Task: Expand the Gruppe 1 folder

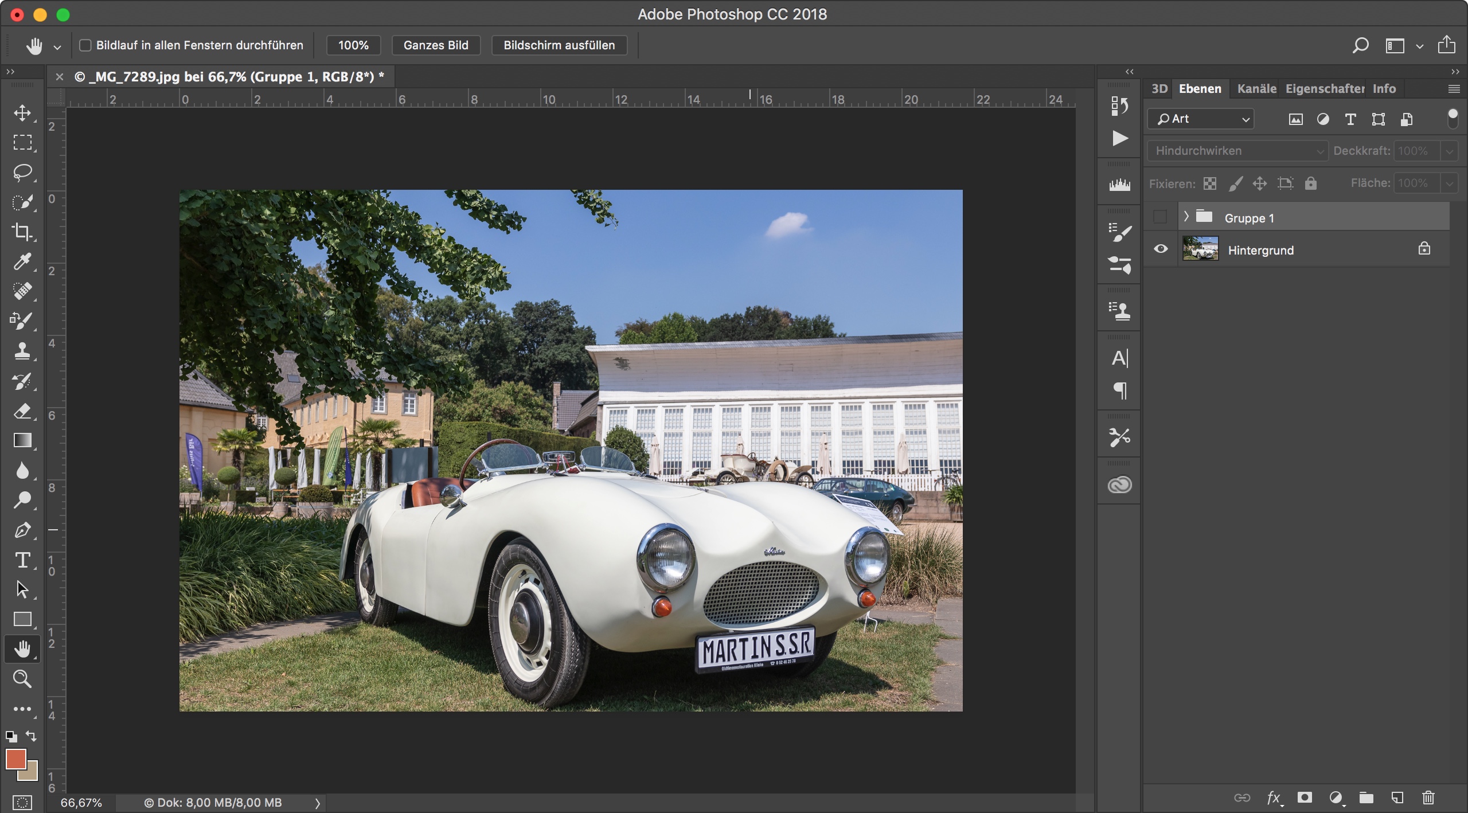Action: click(x=1186, y=217)
